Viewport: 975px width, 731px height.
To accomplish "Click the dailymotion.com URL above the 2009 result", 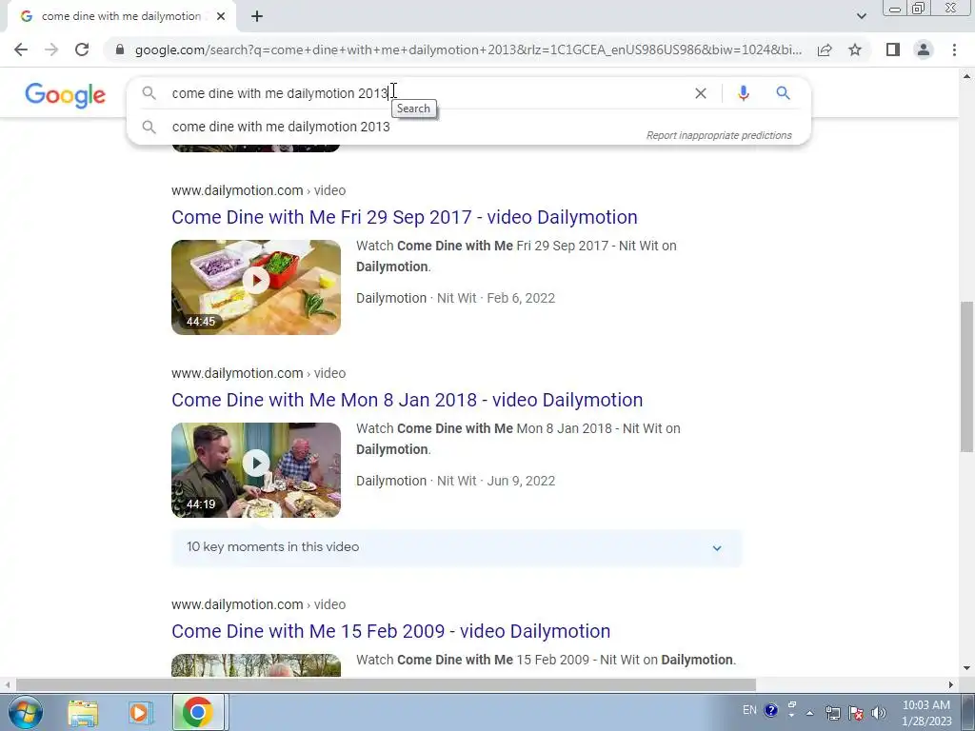I will coord(259,604).
